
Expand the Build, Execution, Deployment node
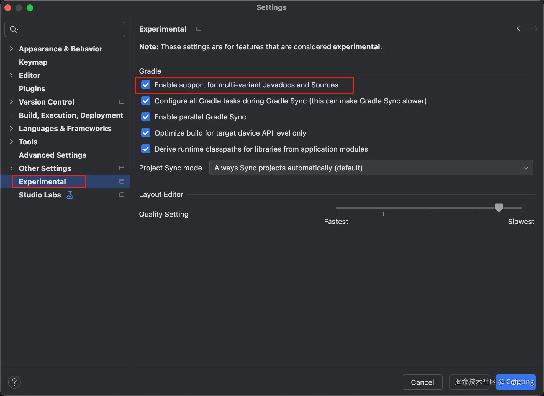11,115
